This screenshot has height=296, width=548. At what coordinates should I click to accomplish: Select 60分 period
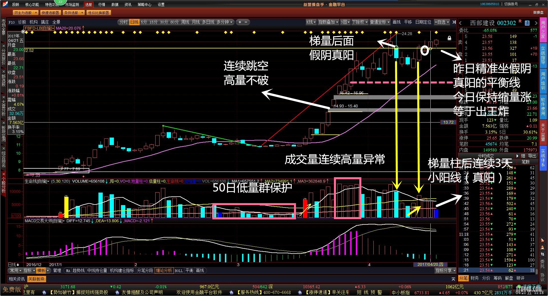174,22
